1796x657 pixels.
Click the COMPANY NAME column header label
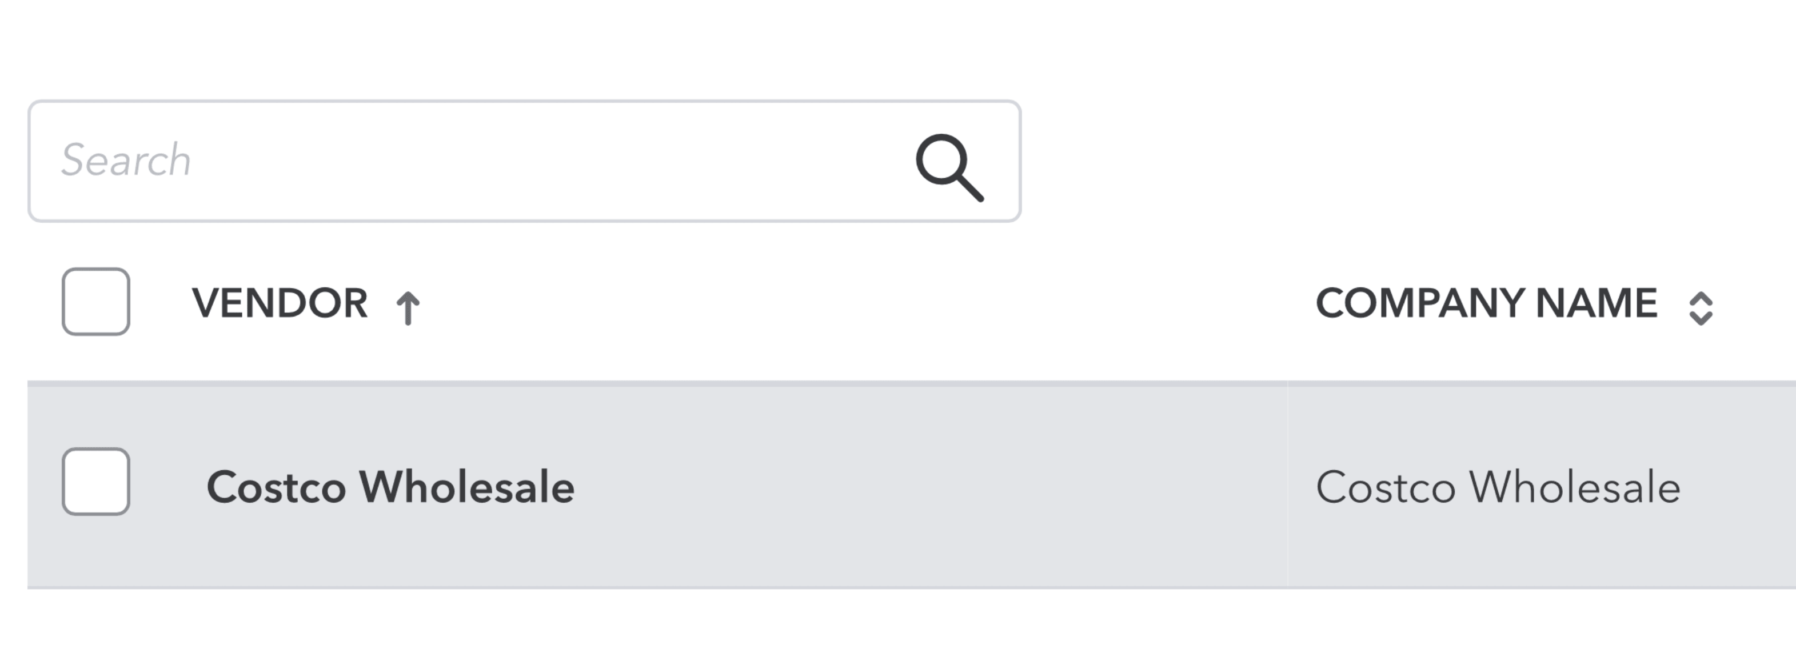[x=1486, y=303]
